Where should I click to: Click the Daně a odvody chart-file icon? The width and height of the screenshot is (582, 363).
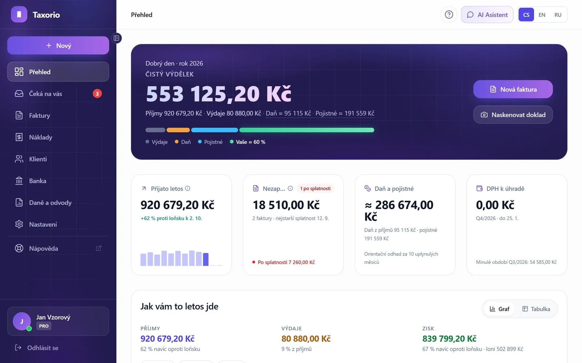(x=19, y=203)
